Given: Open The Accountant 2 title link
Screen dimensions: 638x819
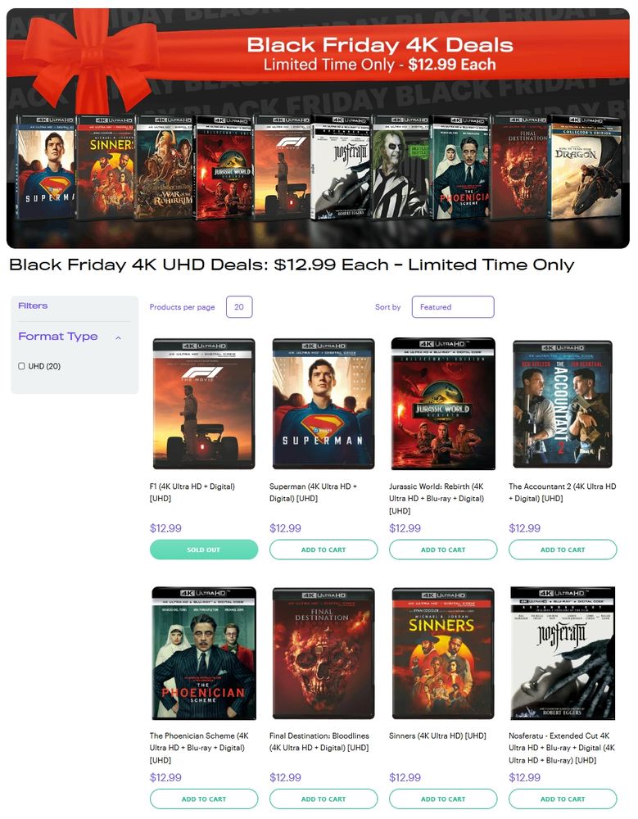Looking at the screenshot, I should point(562,492).
